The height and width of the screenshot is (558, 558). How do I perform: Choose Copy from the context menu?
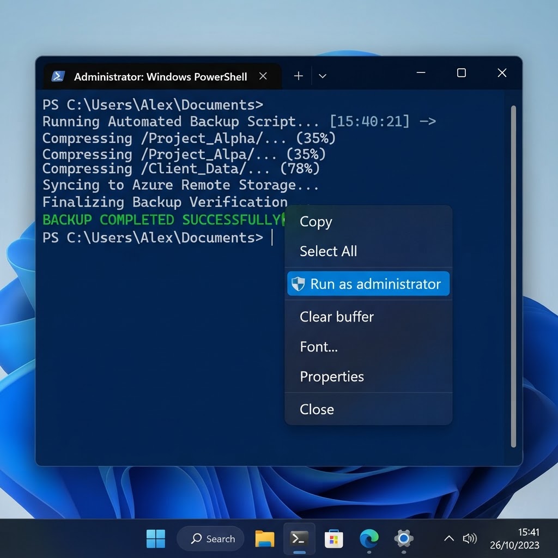pyautogui.click(x=368, y=221)
